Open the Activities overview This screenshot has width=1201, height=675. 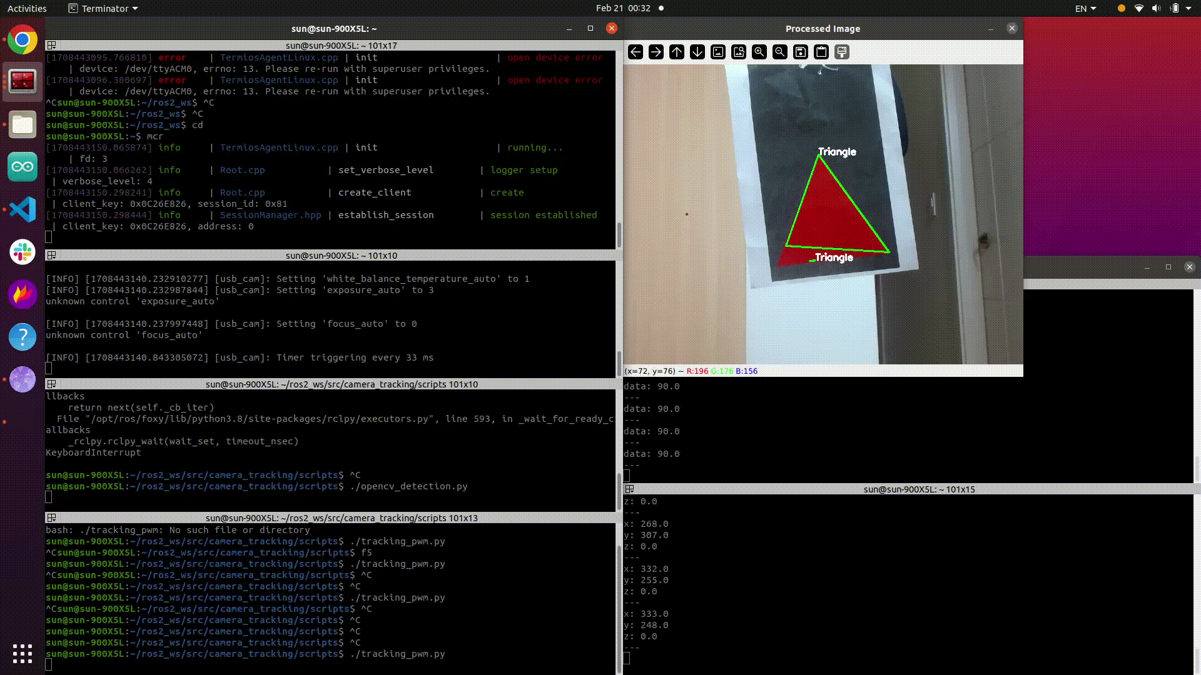pyautogui.click(x=27, y=8)
